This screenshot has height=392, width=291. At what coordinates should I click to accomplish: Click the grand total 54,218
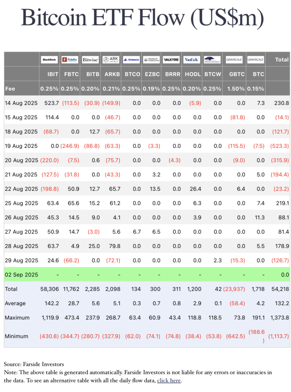click(x=280, y=289)
